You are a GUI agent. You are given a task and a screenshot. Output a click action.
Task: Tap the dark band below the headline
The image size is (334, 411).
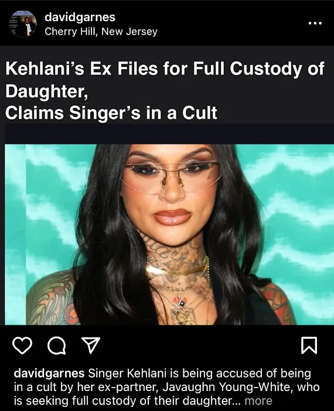(169, 134)
